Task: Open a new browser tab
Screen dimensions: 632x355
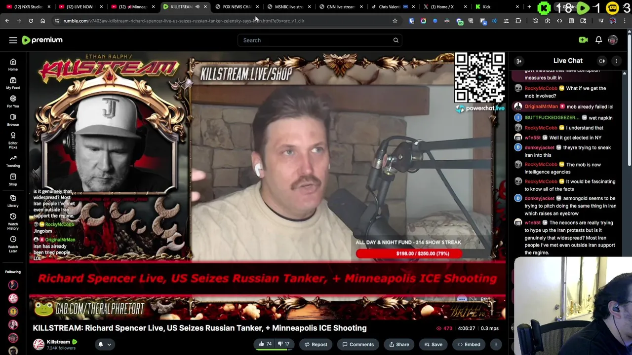Action: [529, 7]
